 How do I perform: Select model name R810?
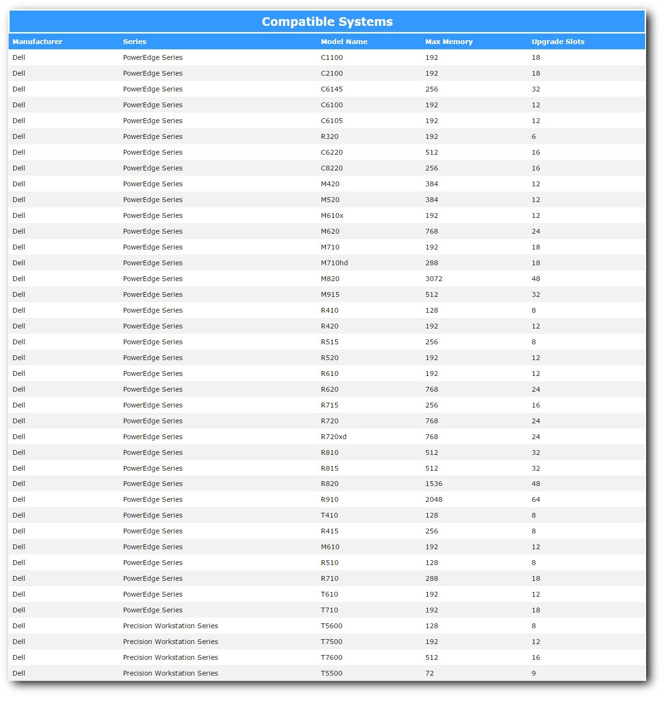330,452
